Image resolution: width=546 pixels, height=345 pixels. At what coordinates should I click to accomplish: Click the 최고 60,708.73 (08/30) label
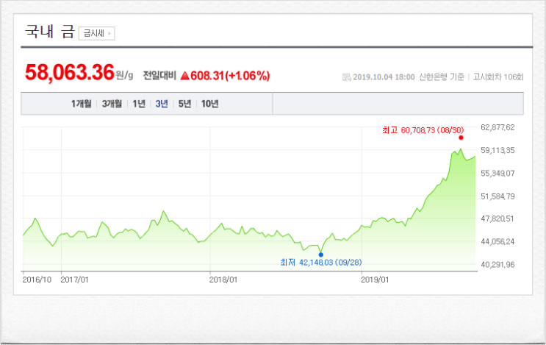point(423,130)
